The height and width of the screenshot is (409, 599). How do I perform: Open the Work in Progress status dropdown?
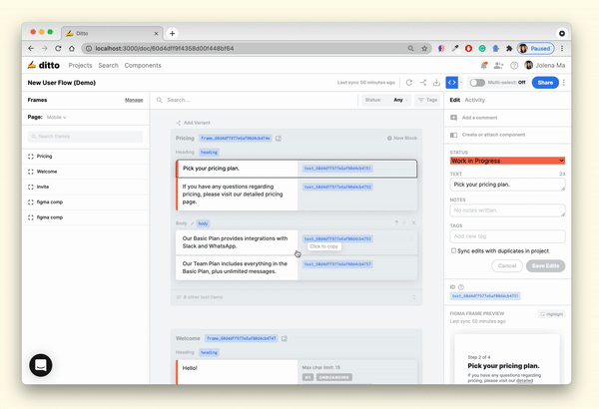(x=507, y=161)
